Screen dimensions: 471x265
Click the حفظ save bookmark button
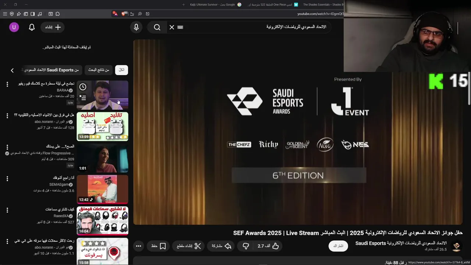159,246
